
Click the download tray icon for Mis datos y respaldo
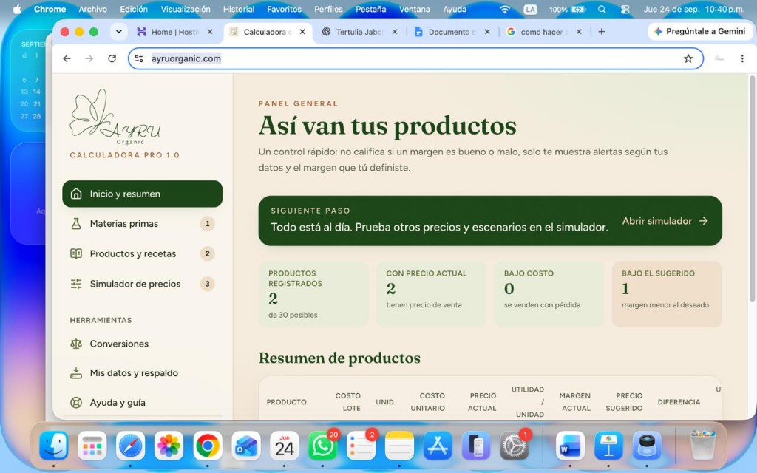coord(76,373)
